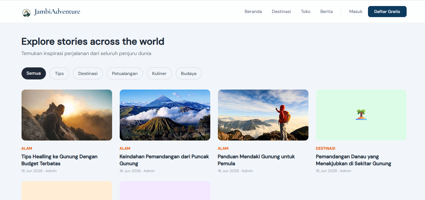Open the partially visible purple card thumbnail

click(165, 191)
